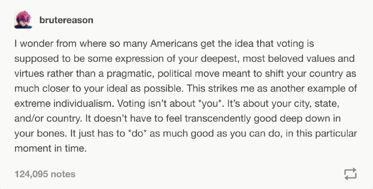Click the word "transcendently"
The width and height of the screenshot is (373, 189).
pyautogui.click(x=217, y=118)
